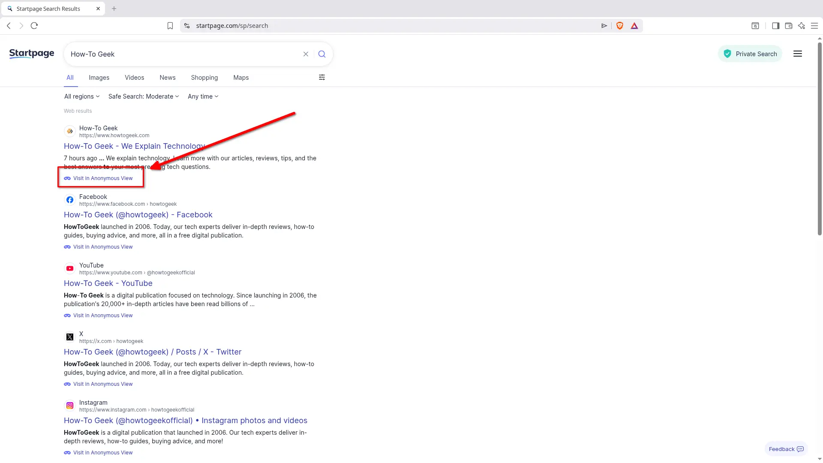Click the x.com › howtogeek URL text
This screenshot has width=823, height=463.
(111, 341)
